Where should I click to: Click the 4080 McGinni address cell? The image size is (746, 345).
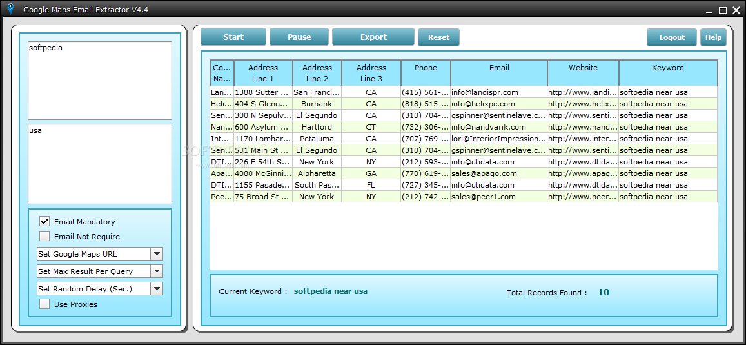[263, 173]
